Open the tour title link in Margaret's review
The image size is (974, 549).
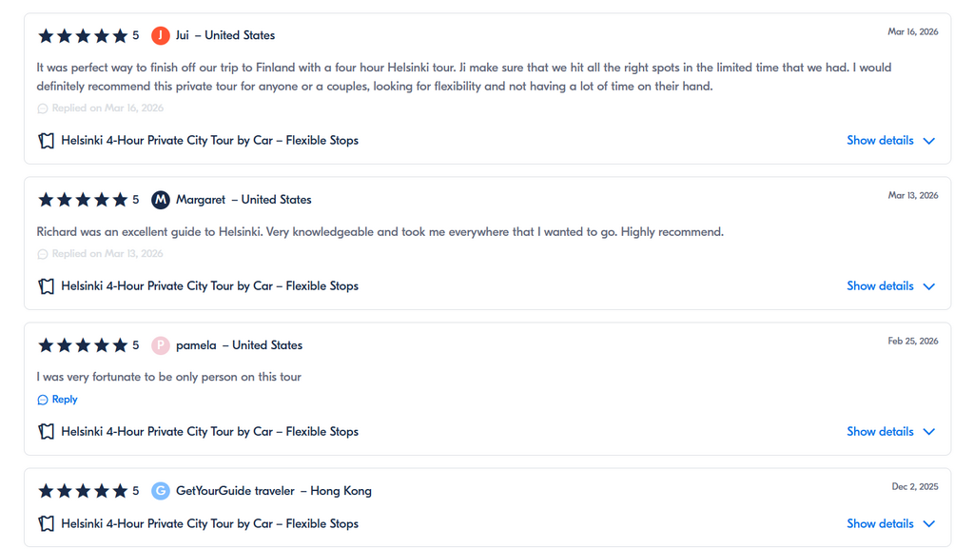[209, 286]
